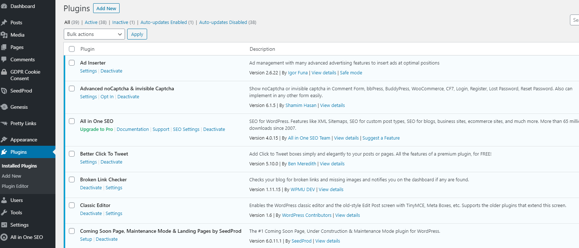The width and height of the screenshot is (579, 248).
Task: Select Add New in Plugins submenu
Action: 12,176
